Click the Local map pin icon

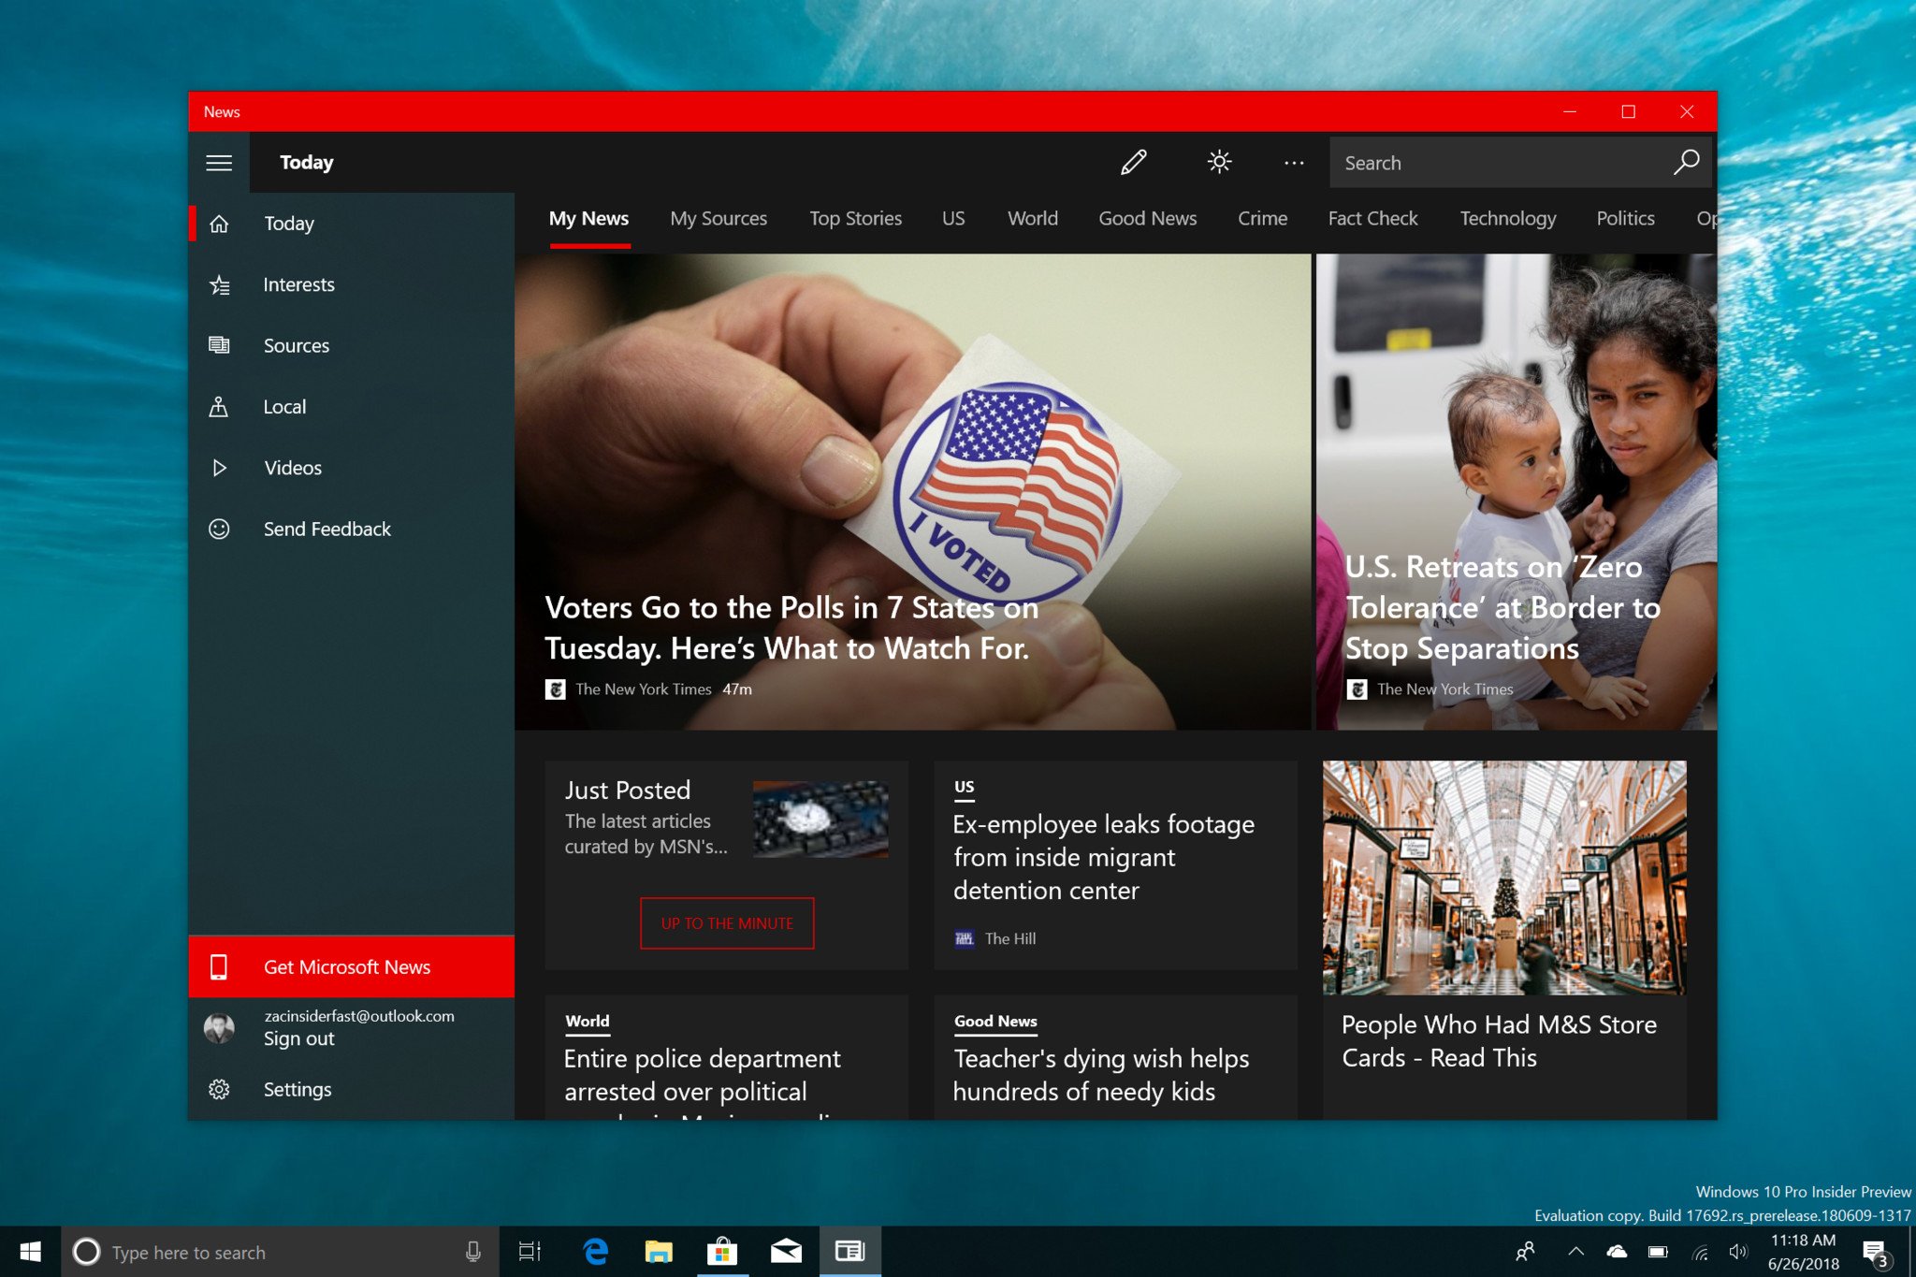[219, 407]
